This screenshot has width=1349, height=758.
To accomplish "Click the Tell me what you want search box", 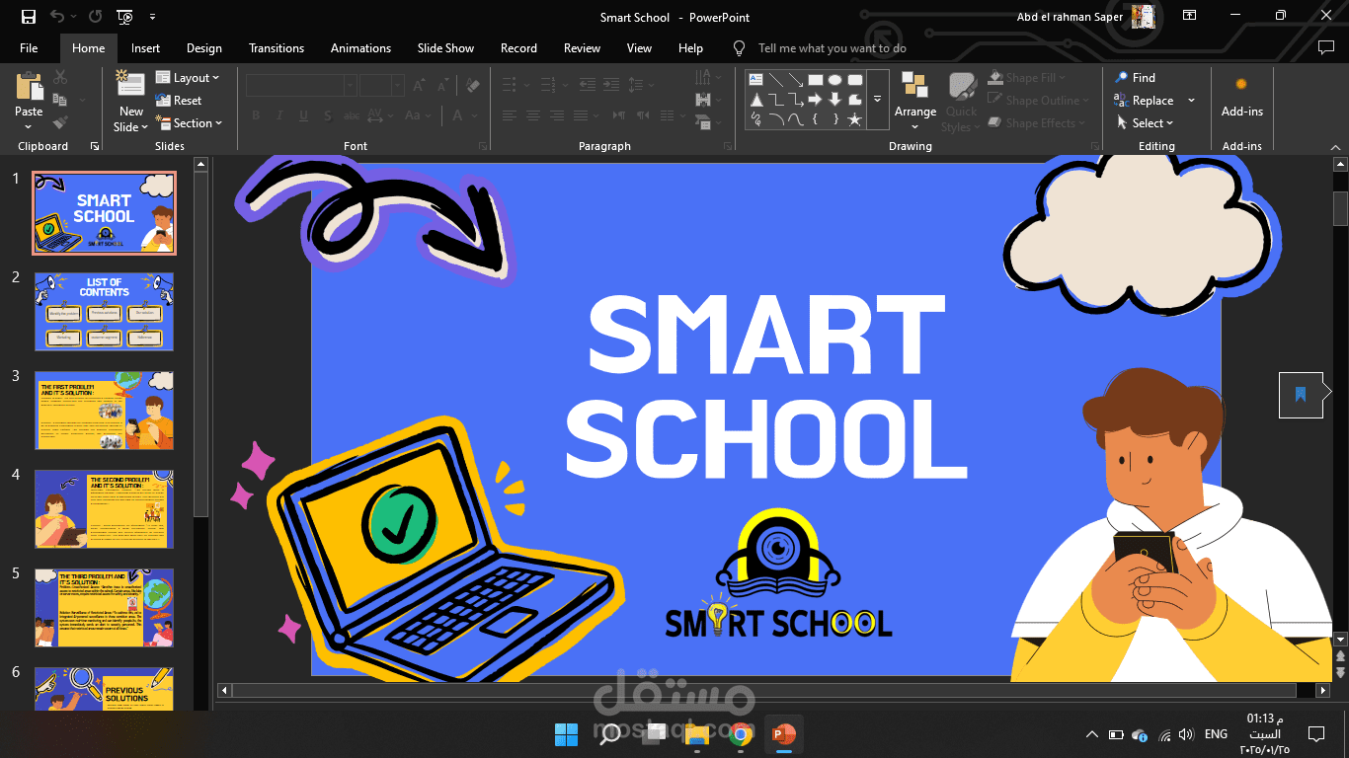I will [x=832, y=47].
